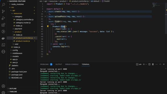The image size is (167, 94).
Task: Click the lightbulb code action icon
Action: coord(48,26)
